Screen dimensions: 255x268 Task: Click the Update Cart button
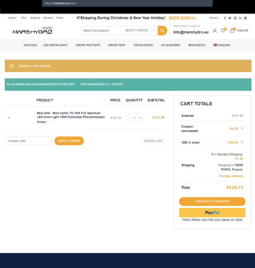(153, 141)
